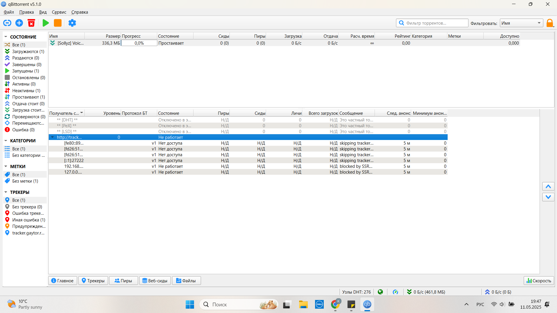
Task: Collapse the СОСТОЯНИЕ sidebar section
Action: pyautogui.click(x=6, y=37)
